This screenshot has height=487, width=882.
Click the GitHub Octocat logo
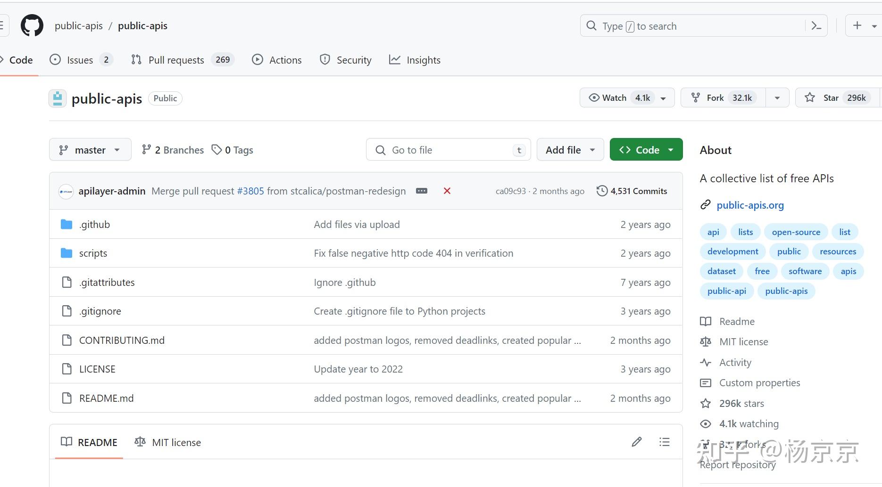pos(32,25)
